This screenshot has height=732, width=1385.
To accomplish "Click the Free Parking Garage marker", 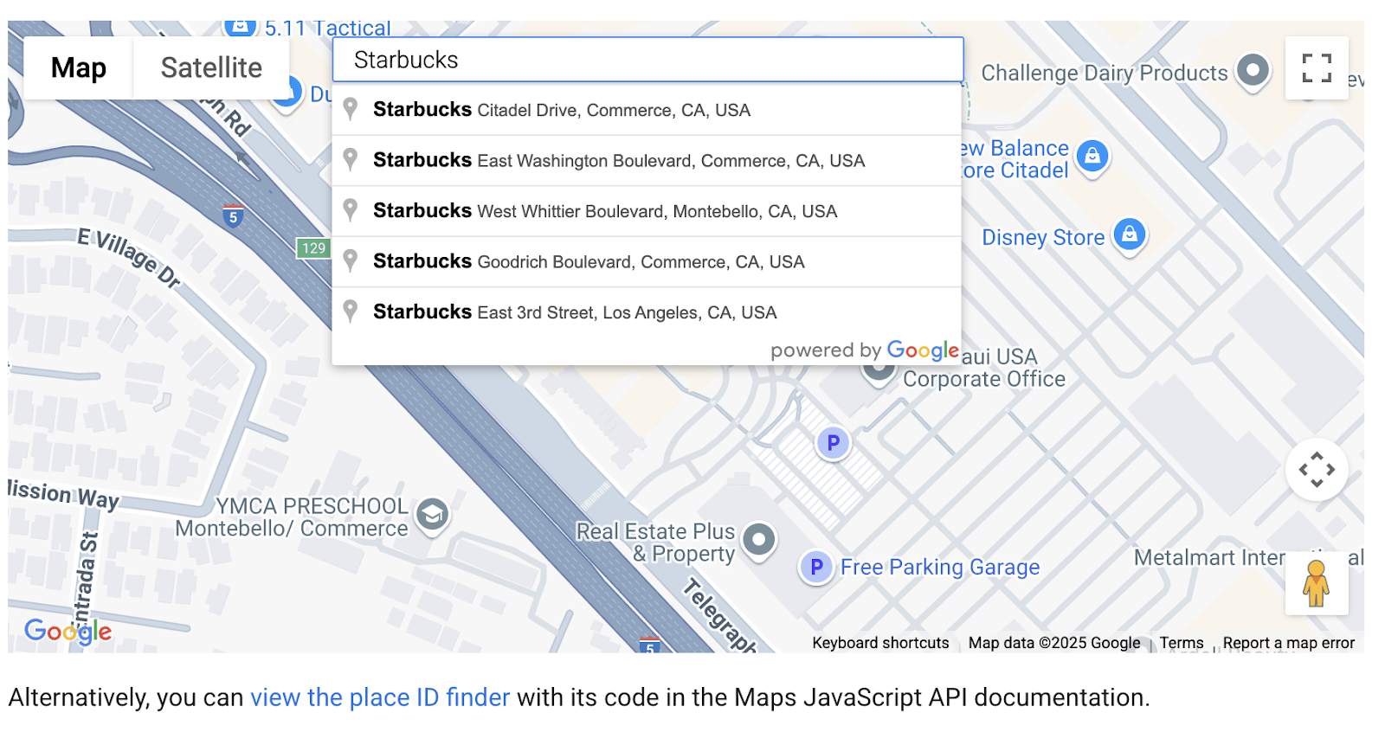I will [x=815, y=567].
